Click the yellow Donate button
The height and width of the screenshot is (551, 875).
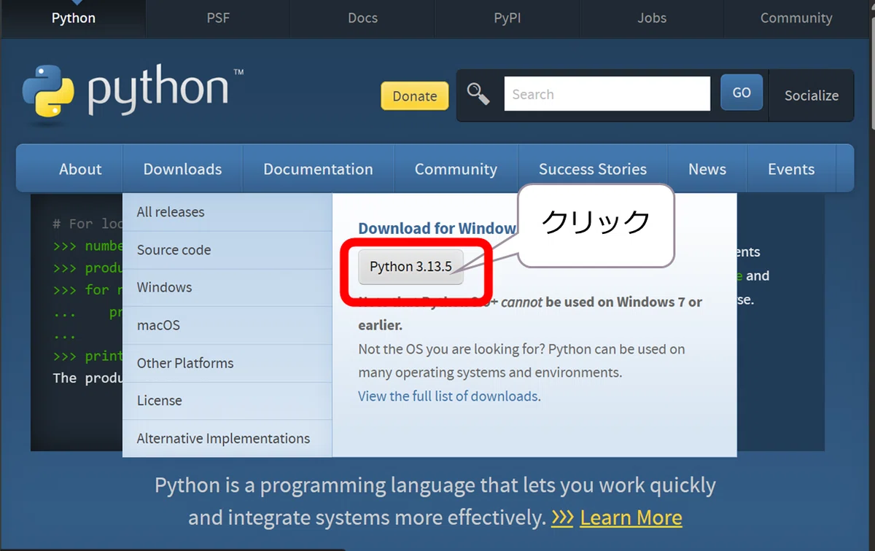[415, 95]
